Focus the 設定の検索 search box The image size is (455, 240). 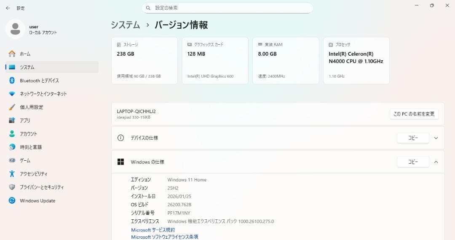point(227,8)
